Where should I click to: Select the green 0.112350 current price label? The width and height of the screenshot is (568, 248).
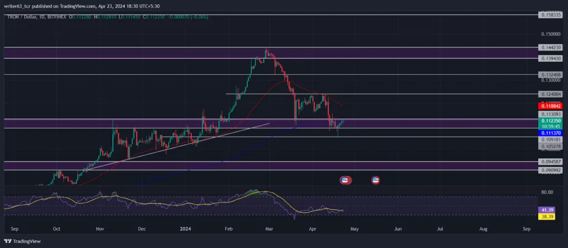(551, 121)
